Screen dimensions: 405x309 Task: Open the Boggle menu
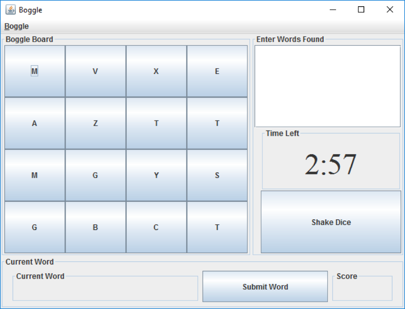[x=16, y=26]
